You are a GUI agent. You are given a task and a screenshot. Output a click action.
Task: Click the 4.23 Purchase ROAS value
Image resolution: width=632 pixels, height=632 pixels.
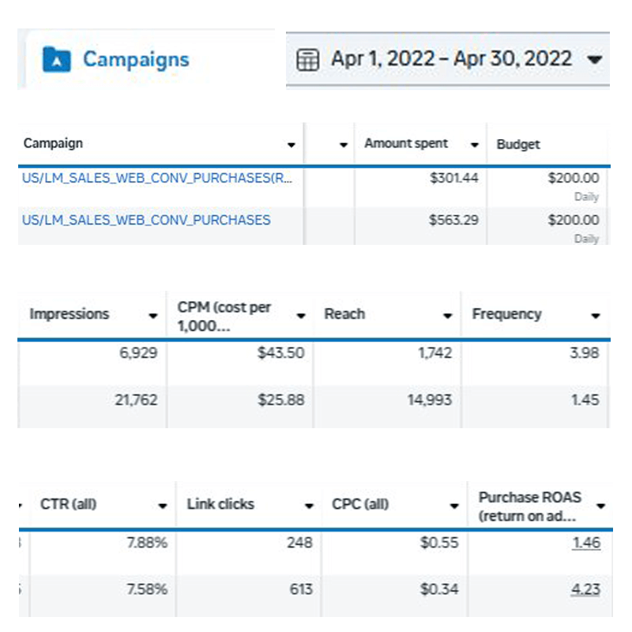586,589
